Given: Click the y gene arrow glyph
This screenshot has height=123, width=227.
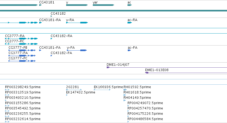Looking at the screenshot, I should [77, 5].
